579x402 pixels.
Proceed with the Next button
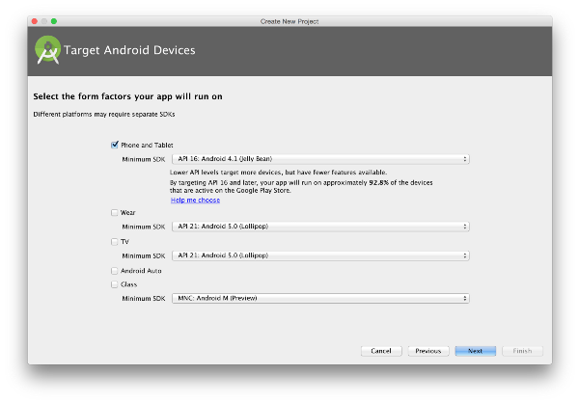click(x=475, y=351)
